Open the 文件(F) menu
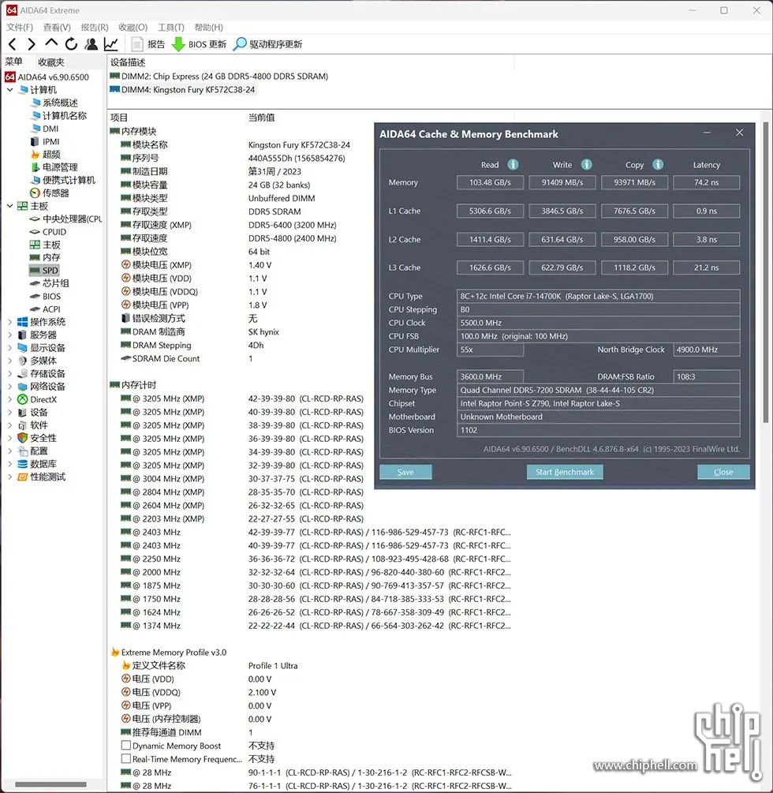This screenshot has height=793, width=773. 20,28
